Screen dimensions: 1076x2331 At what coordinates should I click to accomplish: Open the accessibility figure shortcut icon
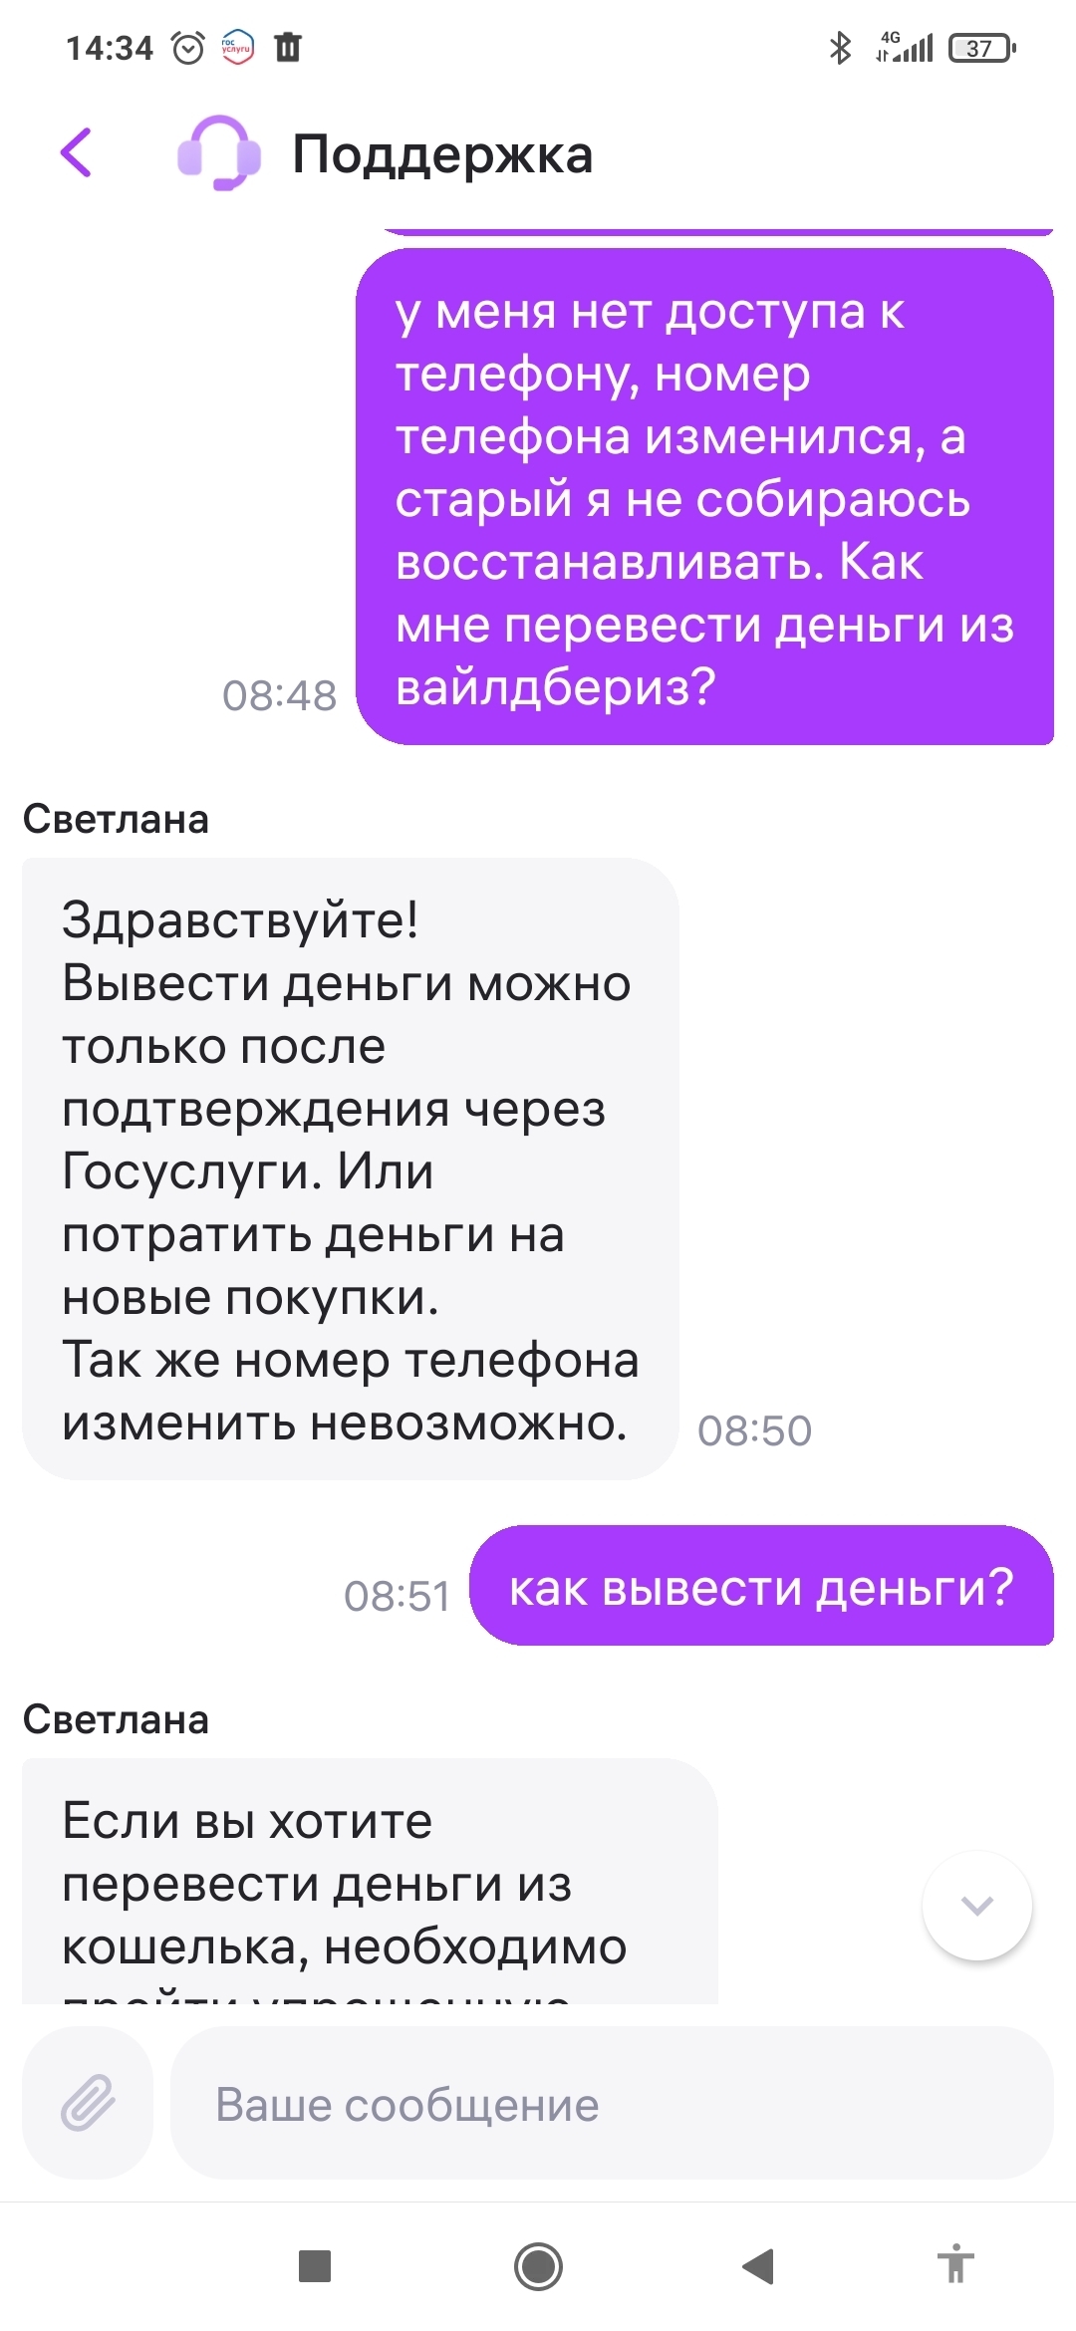(x=955, y=2264)
